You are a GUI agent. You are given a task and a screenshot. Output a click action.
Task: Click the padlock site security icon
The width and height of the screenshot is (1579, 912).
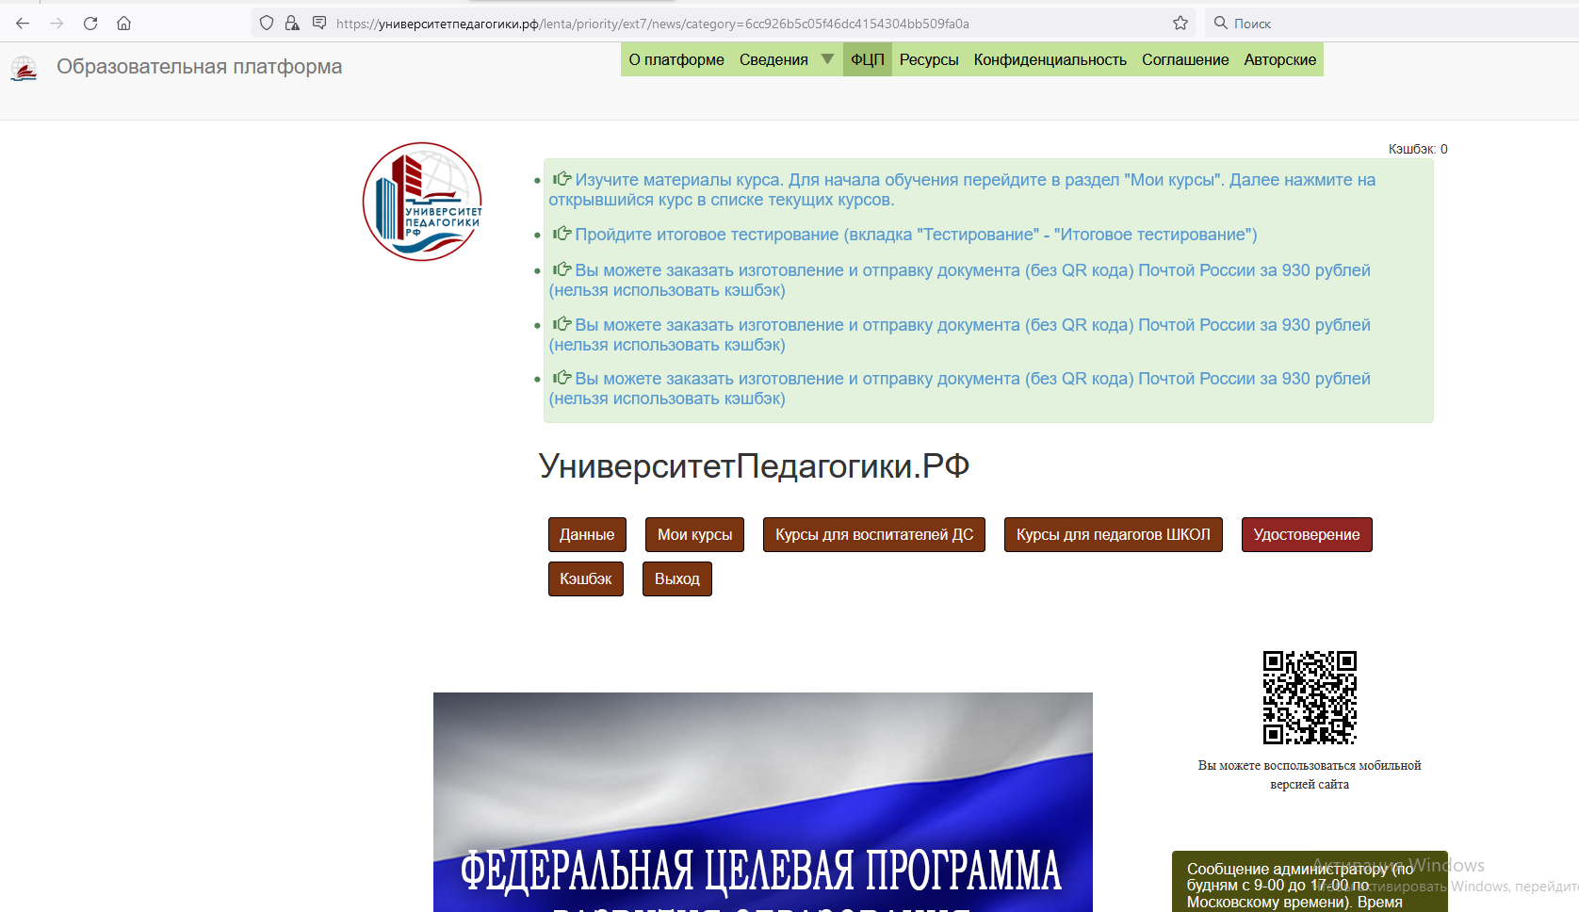[x=292, y=24]
